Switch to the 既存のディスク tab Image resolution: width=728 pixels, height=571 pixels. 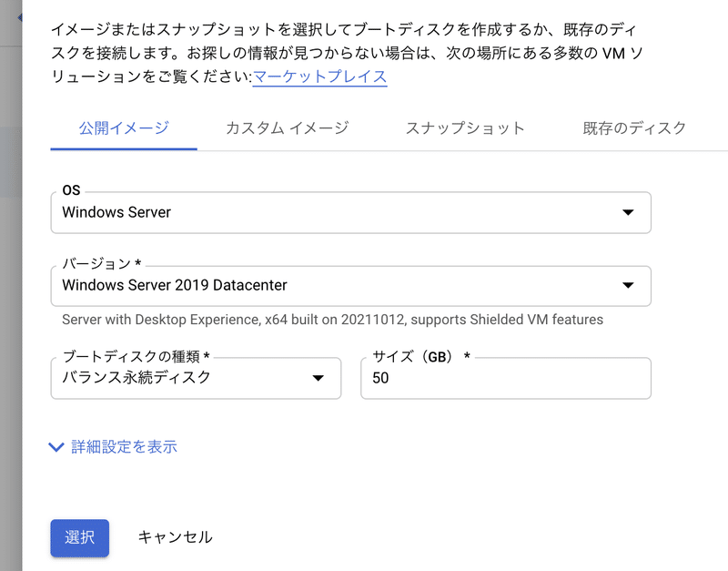[x=633, y=128]
